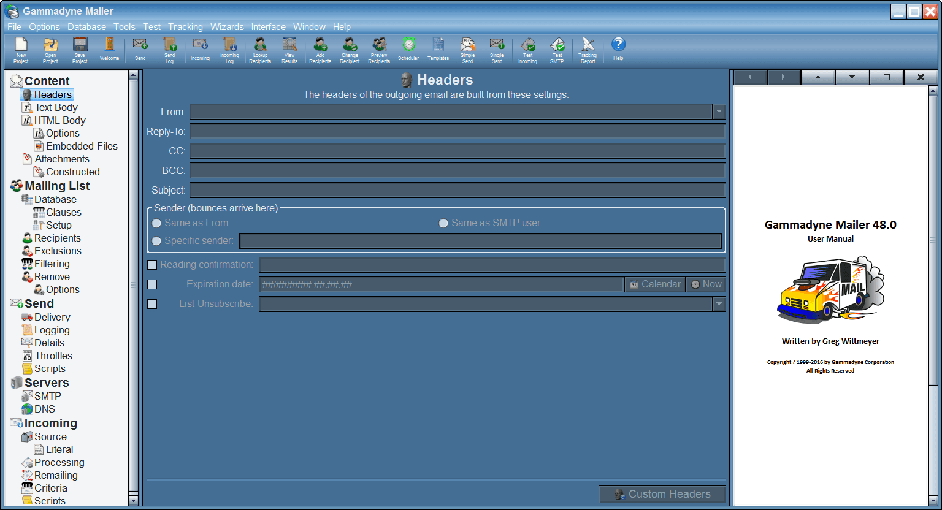This screenshot has height=510, width=942.
Task: Click the Expiration date input field
Action: tap(441, 284)
